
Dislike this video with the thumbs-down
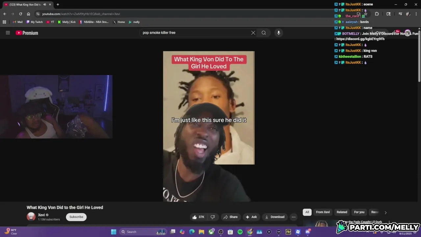point(213,217)
